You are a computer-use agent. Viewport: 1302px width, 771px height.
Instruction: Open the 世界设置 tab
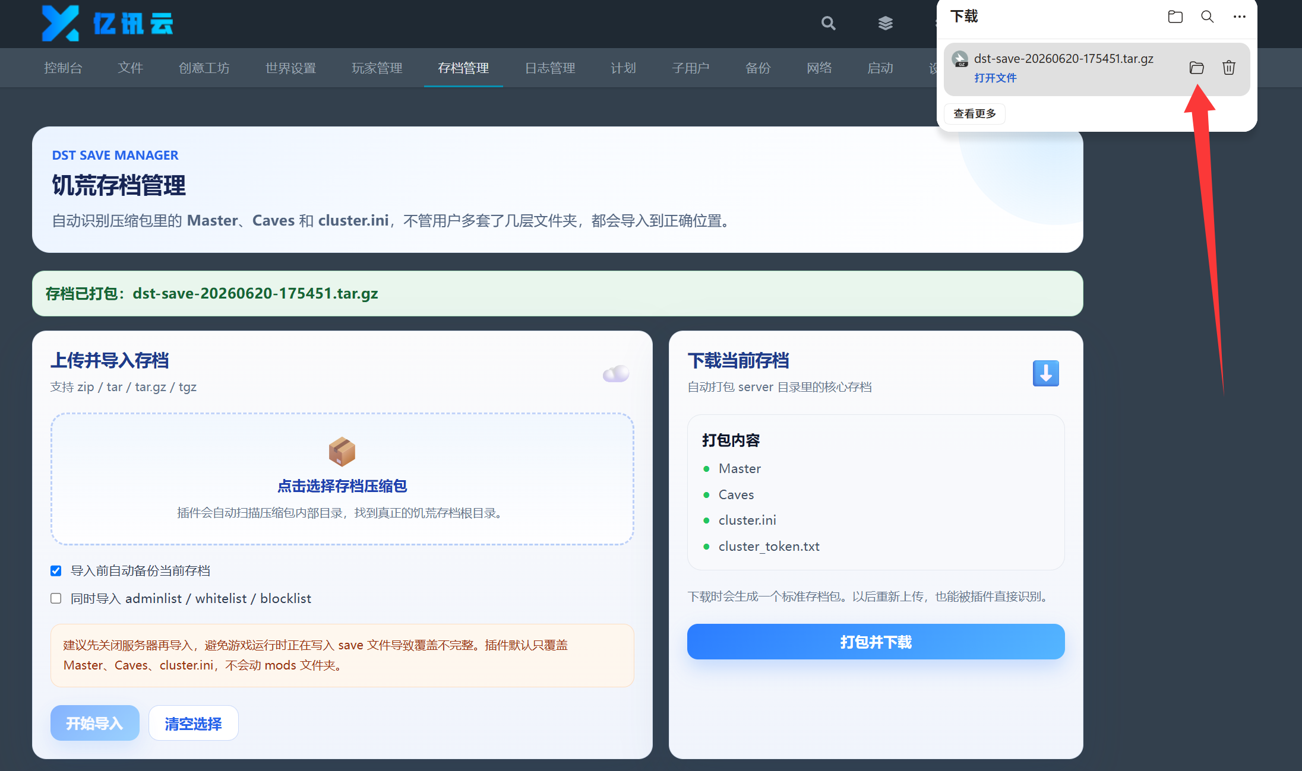point(290,68)
